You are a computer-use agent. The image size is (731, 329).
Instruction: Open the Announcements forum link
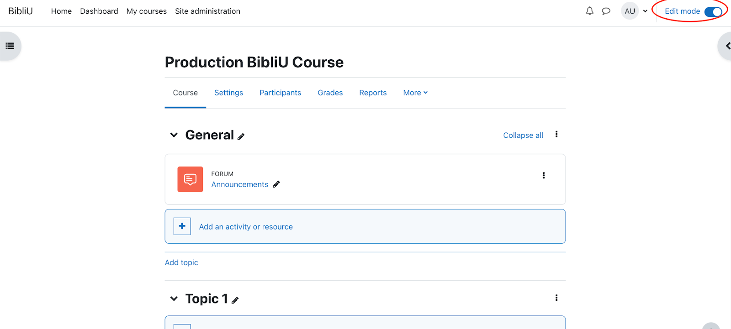click(240, 184)
